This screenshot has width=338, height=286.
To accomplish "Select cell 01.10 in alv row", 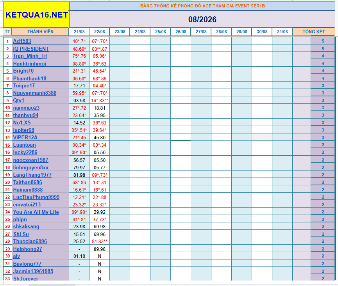I will point(79,256).
